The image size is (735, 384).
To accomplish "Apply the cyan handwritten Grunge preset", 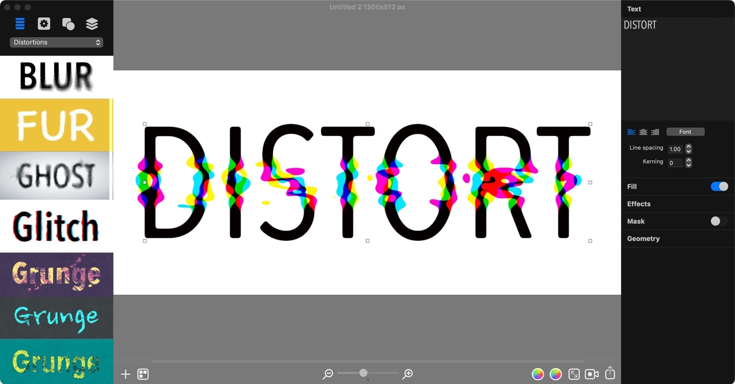I will 56,318.
